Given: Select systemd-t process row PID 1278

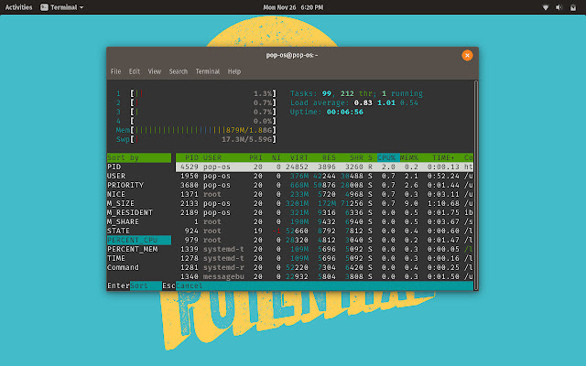Looking at the screenshot, I should [324, 258].
